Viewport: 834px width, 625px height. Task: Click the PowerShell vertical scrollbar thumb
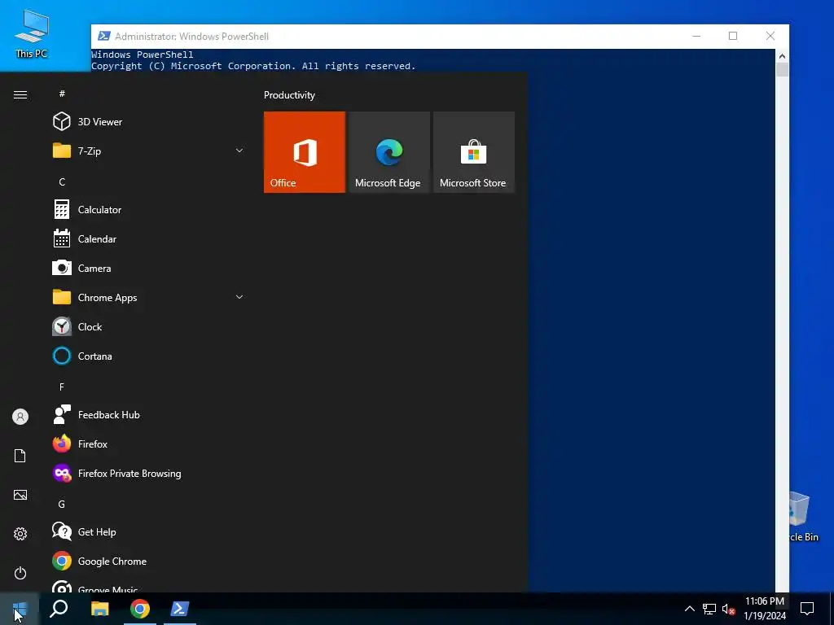tap(782, 70)
